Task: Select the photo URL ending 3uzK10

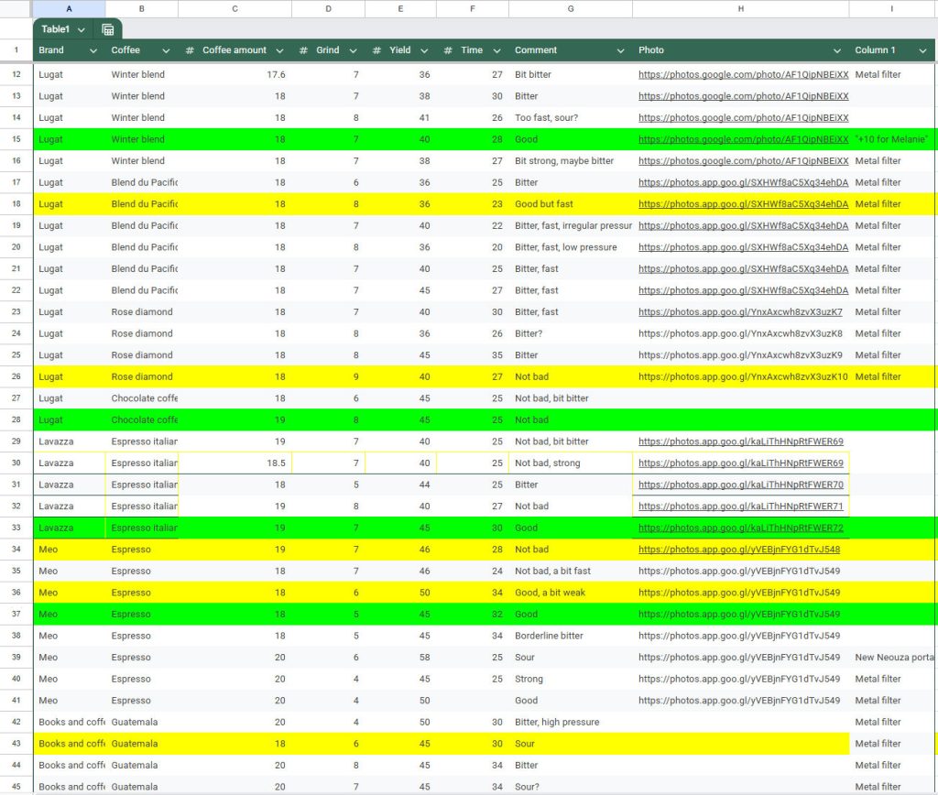Action: coord(740,376)
